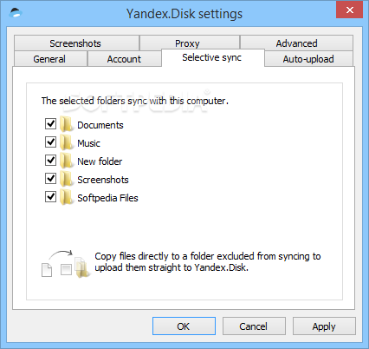
Task: Open the Auto-upload tab
Action: 308,59
